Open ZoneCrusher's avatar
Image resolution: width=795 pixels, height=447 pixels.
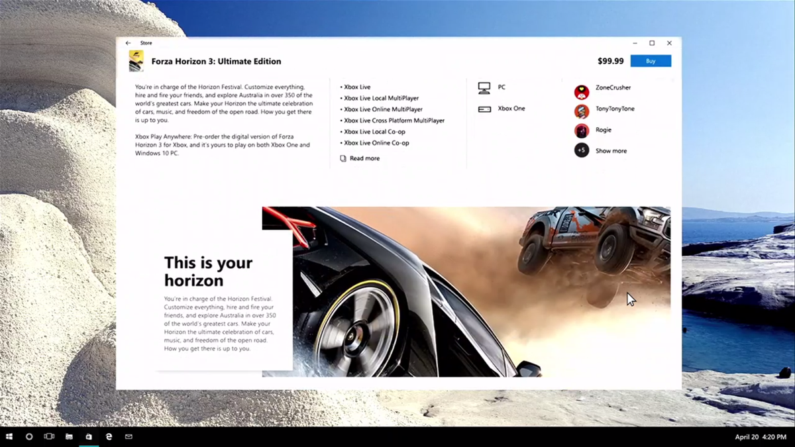click(x=582, y=92)
